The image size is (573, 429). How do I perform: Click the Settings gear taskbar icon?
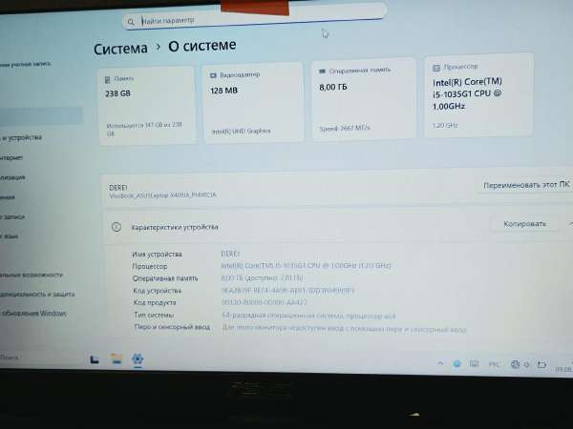[138, 359]
